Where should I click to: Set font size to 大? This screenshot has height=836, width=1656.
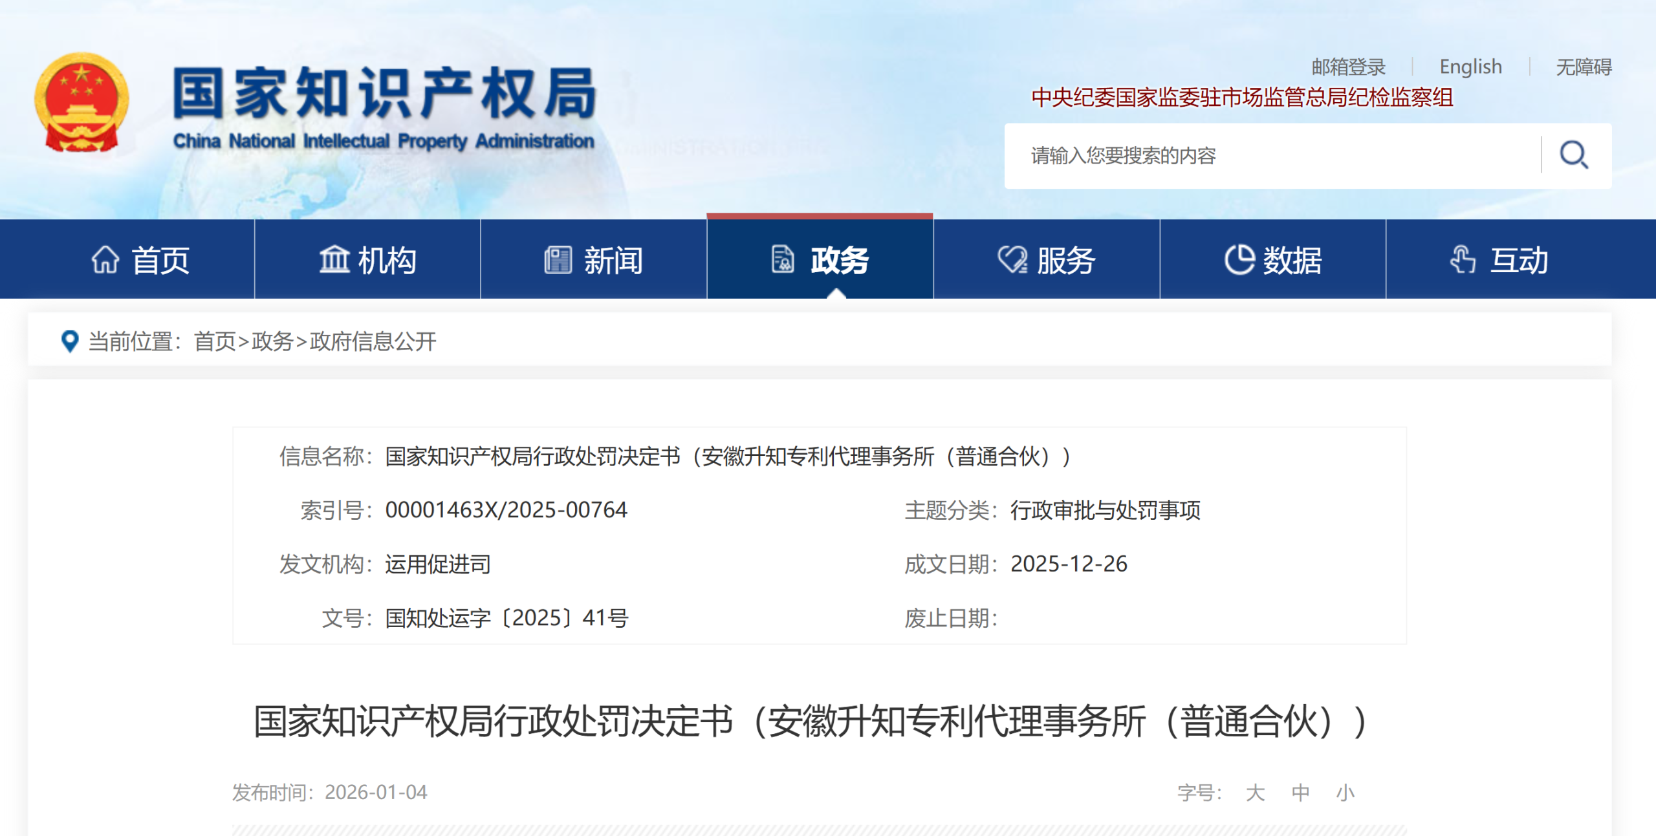click(1255, 792)
